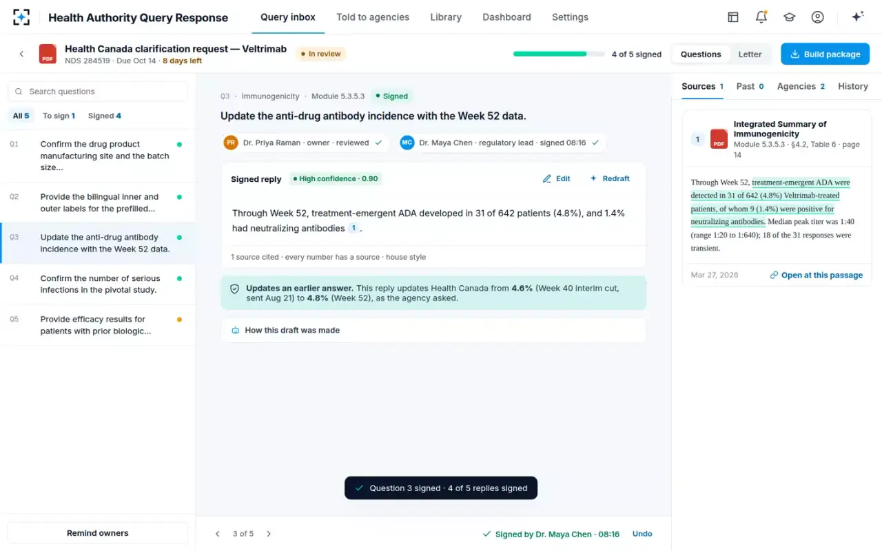The width and height of the screenshot is (882, 551).
Task: Switch to Letter view
Action: (x=750, y=54)
